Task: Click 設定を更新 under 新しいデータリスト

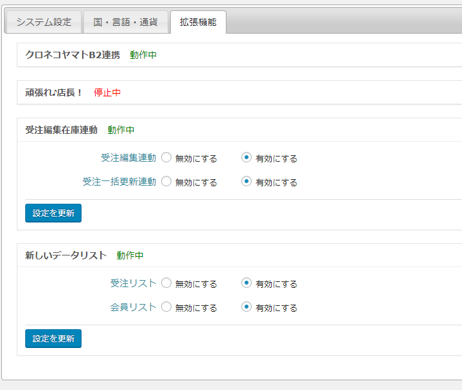Action: point(53,338)
